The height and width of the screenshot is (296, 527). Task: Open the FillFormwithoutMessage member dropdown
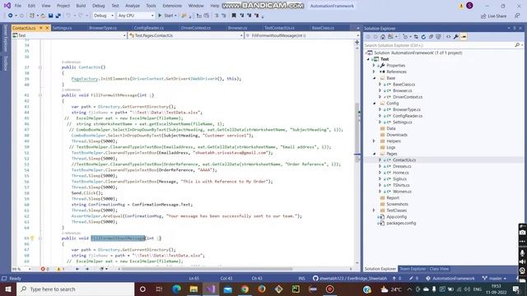tap(302, 35)
